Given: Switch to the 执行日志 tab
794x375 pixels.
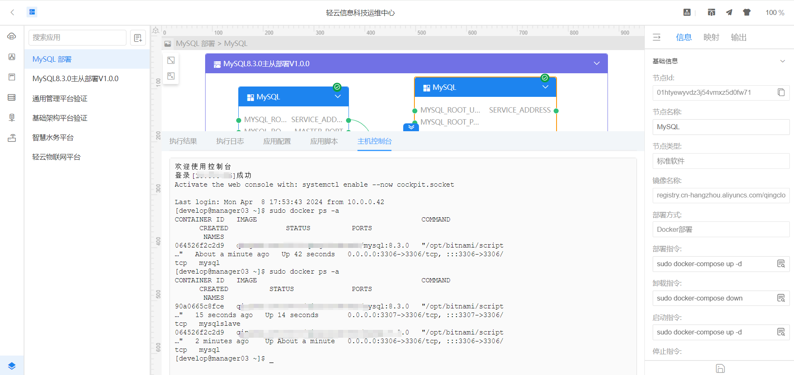Looking at the screenshot, I should click(x=230, y=141).
